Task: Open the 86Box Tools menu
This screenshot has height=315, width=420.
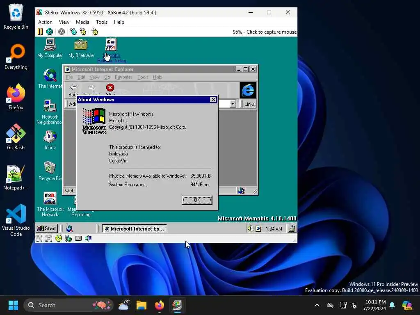Action: (102, 22)
